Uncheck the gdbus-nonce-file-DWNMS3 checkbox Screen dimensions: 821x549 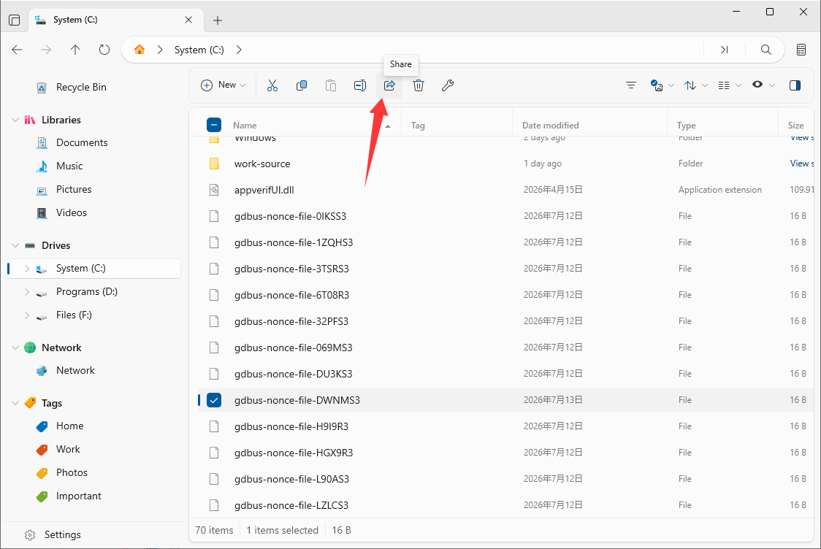coord(213,400)
